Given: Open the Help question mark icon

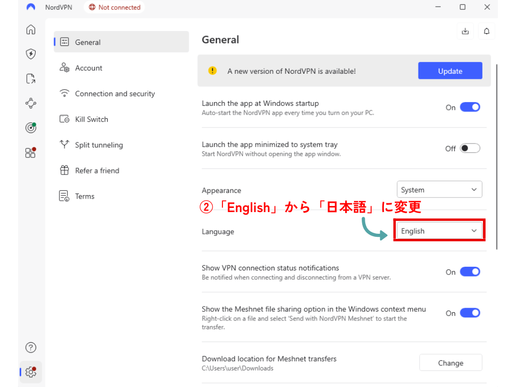Looking at the screenshot, I should [31, 347].
